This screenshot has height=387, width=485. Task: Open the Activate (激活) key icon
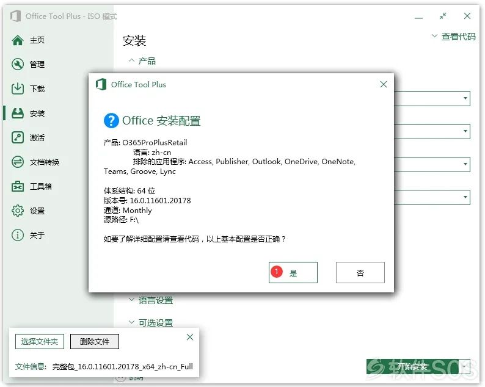tap(18, 137)
